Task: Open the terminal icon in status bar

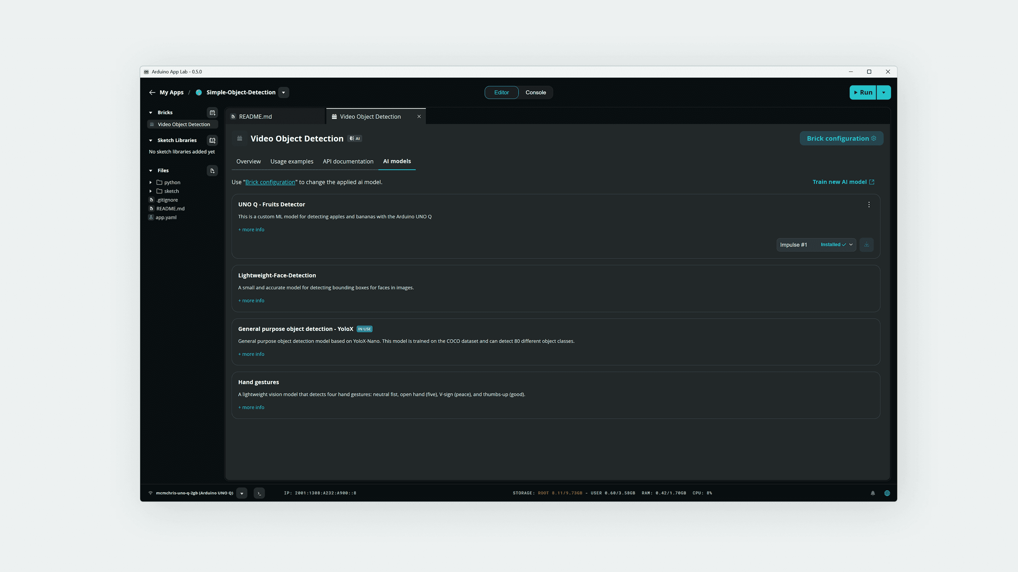Action: tap(259, 493)
